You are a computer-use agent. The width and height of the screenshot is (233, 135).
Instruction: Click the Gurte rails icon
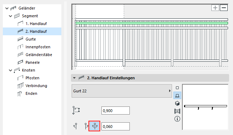click(x=20, y=39)
